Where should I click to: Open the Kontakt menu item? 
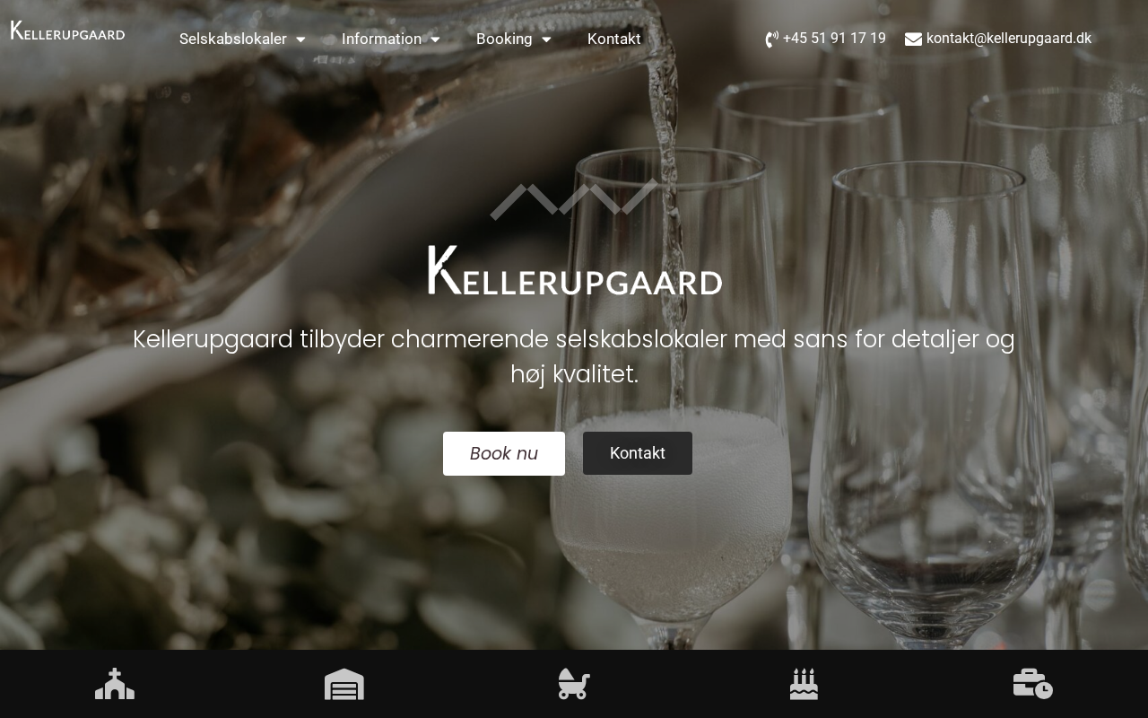pos(613,39)
